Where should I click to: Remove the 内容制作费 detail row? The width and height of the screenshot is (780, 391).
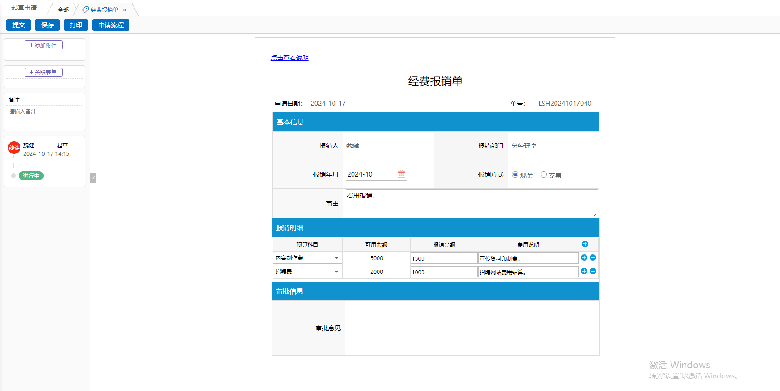(x=593, y=258)
